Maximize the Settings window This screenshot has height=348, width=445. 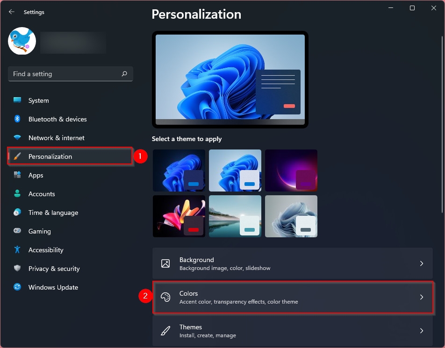412,8
